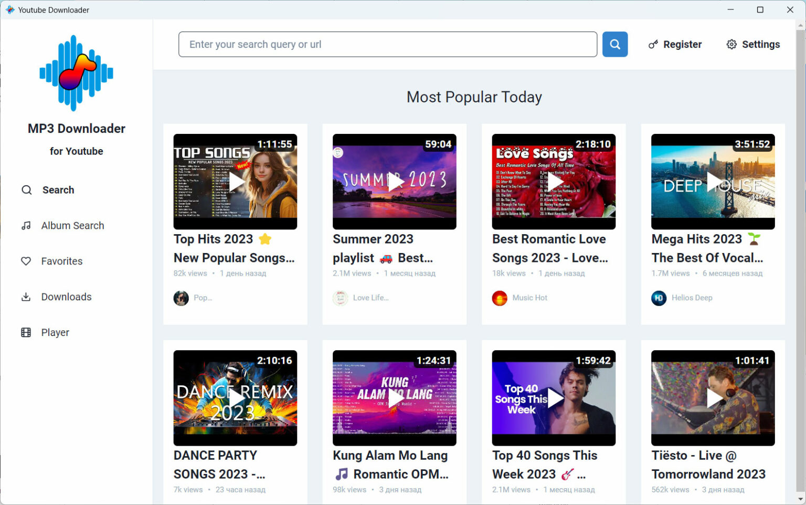Click the heart icon for Favorites
806x505 pixels.
coord(26,261)
